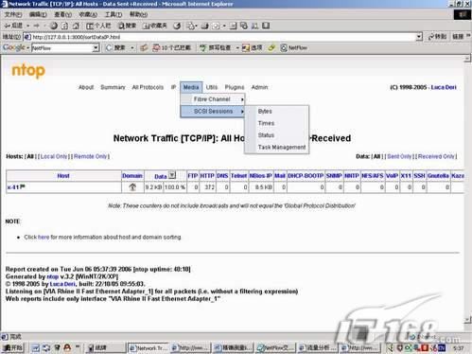Image resolution: width=472 pixels, height=354 pixels.
Task: Click the page vertical scrollbar down arrow
Action: [x=467, y=320]
